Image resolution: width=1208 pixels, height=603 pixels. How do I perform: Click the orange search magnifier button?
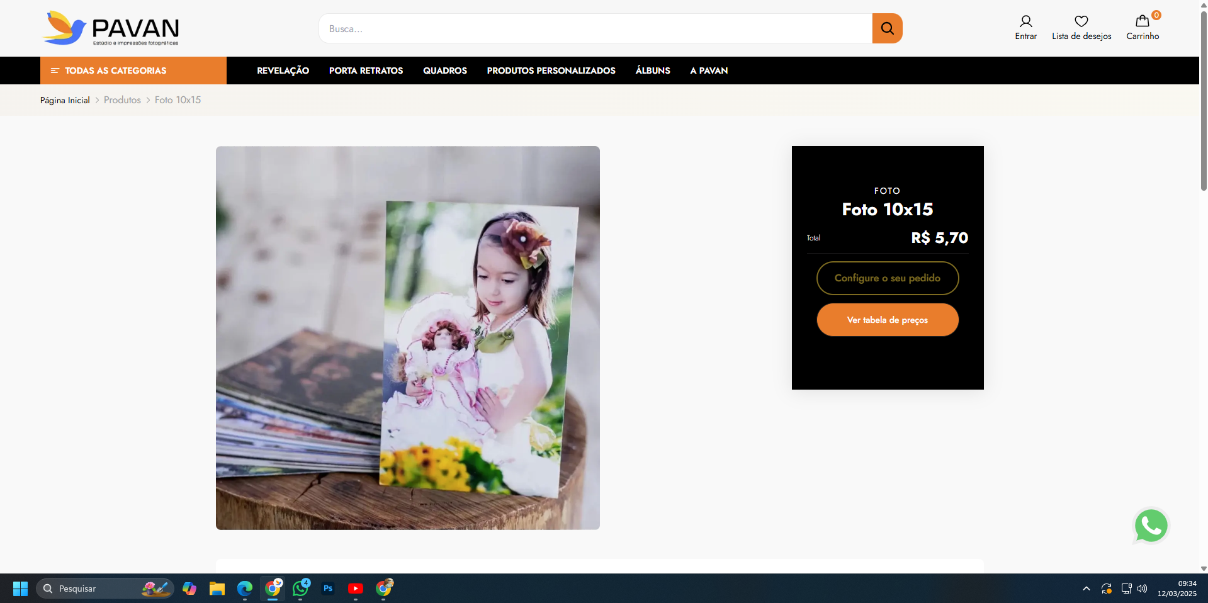[887, 28]
